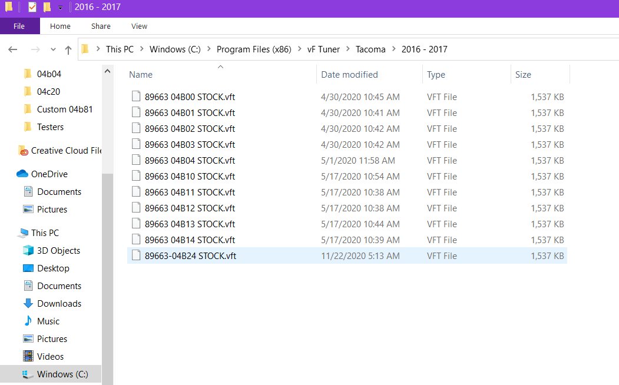This screenshot has width=619, height=385.
Task: Select file 89663 04B13 STOCK.vft
Action: click(x=190, y=224)
